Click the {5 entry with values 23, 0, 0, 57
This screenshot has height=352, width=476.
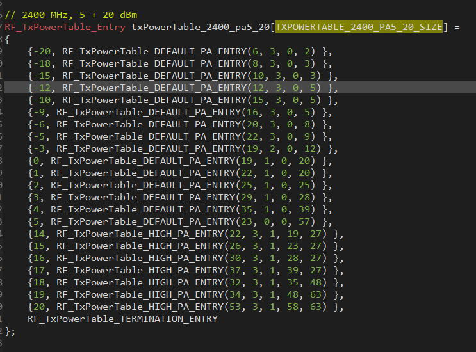click(x=180, y=221)
